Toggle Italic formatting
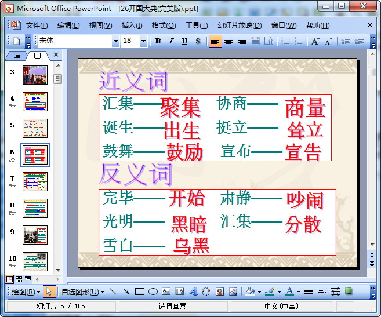Screen dimensions: 381x317 click(171, 41)
